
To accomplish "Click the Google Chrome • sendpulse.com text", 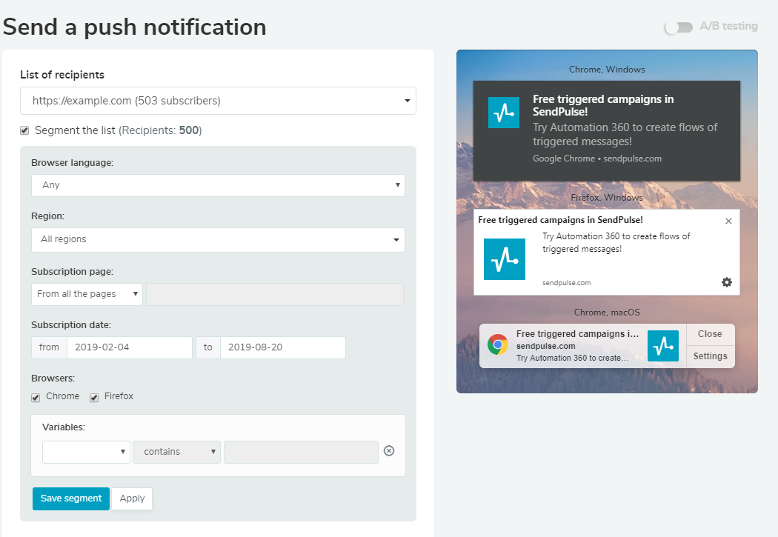I will pyautogui.click(x=597, y=159).
